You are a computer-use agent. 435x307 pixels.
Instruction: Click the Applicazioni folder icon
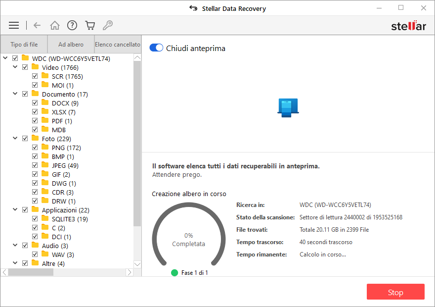[x=35, y=209]
